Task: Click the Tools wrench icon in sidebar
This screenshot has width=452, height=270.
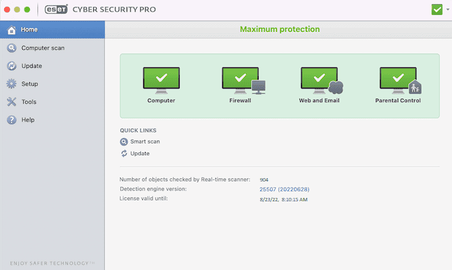Action: tap(12, 102)
